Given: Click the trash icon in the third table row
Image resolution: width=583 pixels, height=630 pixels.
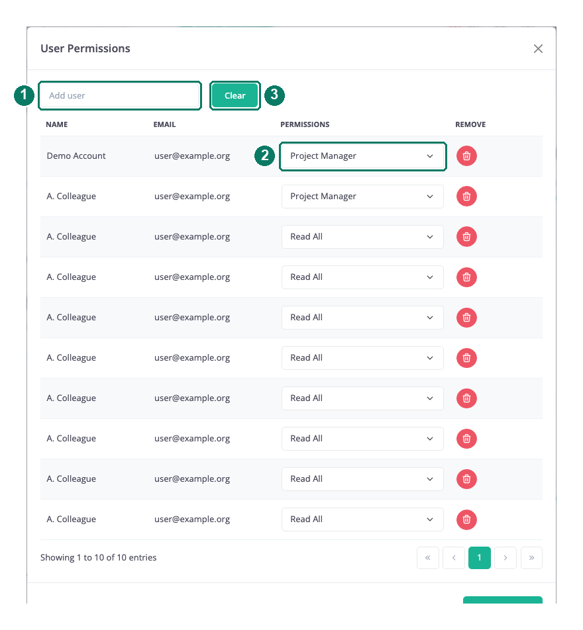Looking at the screenshot, I should (x=466, y=237).
